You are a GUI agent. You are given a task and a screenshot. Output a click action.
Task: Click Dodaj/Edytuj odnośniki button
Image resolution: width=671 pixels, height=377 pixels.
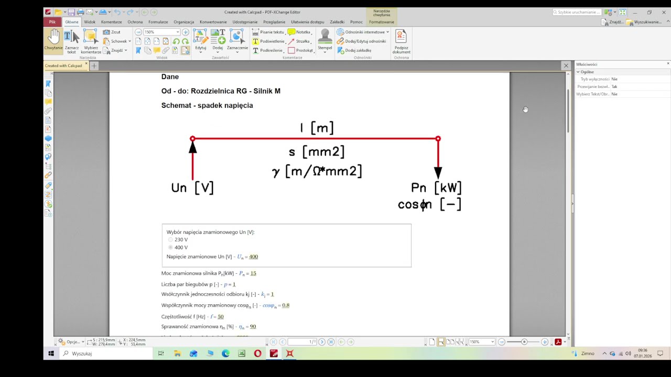pos(361,41)
